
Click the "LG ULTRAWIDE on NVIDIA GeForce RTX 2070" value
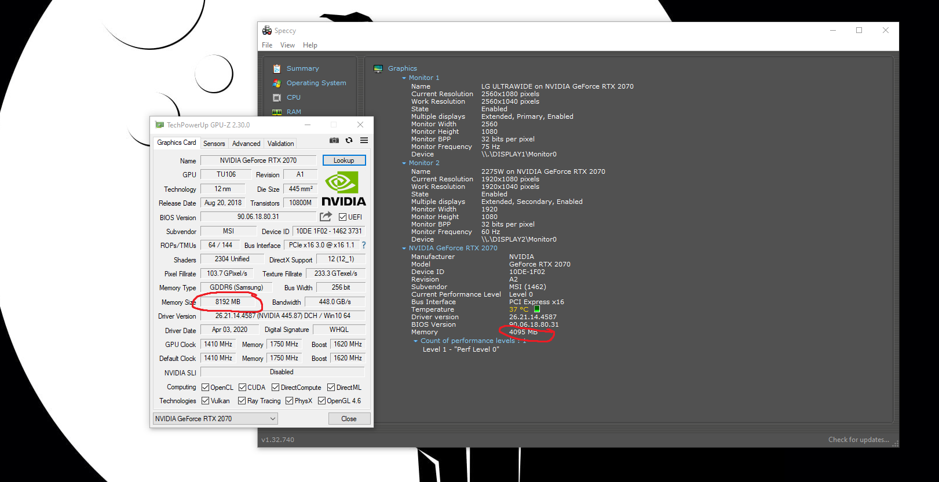point(557,86)
